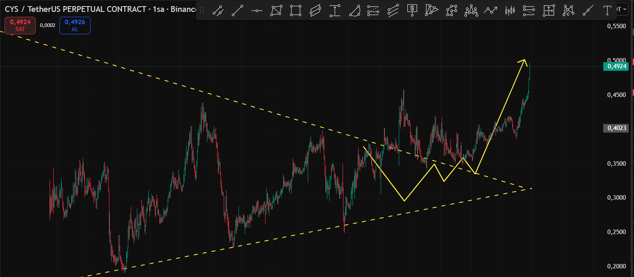634x277 pixels.
Task: Click the 0,2500 price axis label
Action: [x=617, y=232]
